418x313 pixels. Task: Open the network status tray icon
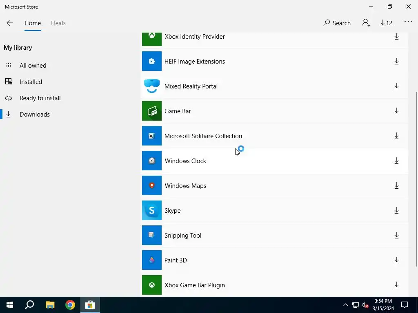click(356, 305)
